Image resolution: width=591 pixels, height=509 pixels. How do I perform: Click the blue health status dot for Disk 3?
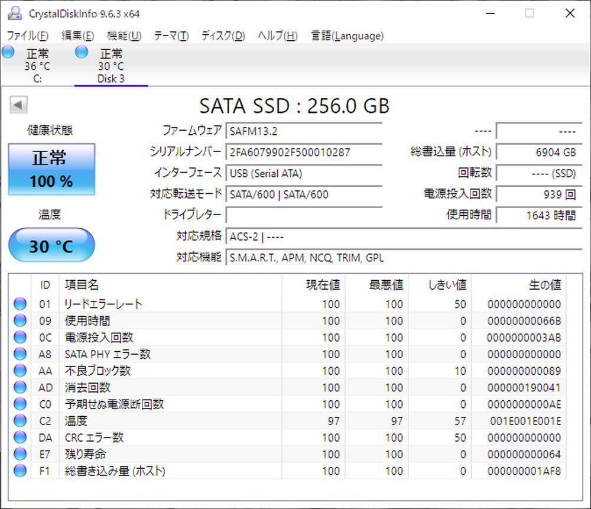coord(80,53)
